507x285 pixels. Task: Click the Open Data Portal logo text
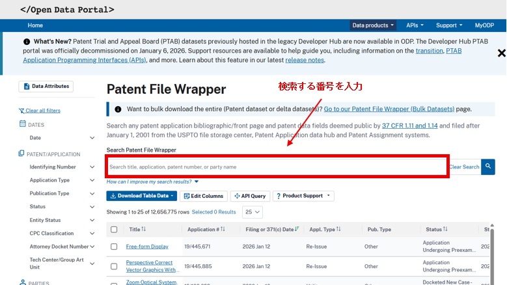pyautogui.click(x=67, y=10)
